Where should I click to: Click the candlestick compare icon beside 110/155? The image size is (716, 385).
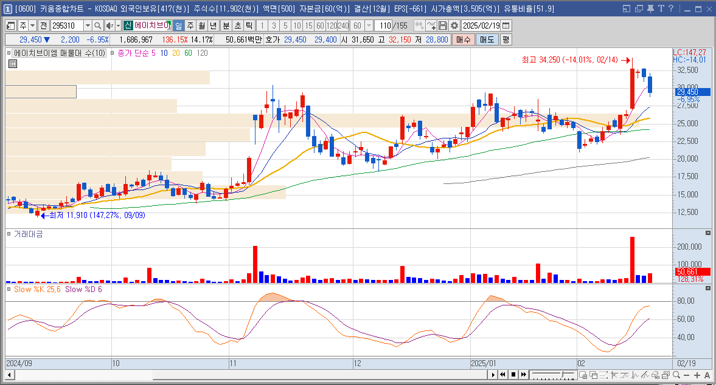point(419,26)
